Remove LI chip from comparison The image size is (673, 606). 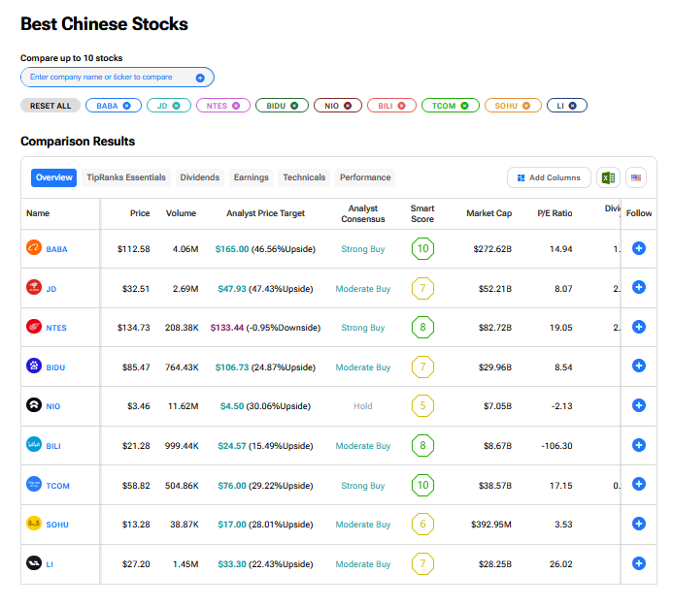click(x=573, y=106)
